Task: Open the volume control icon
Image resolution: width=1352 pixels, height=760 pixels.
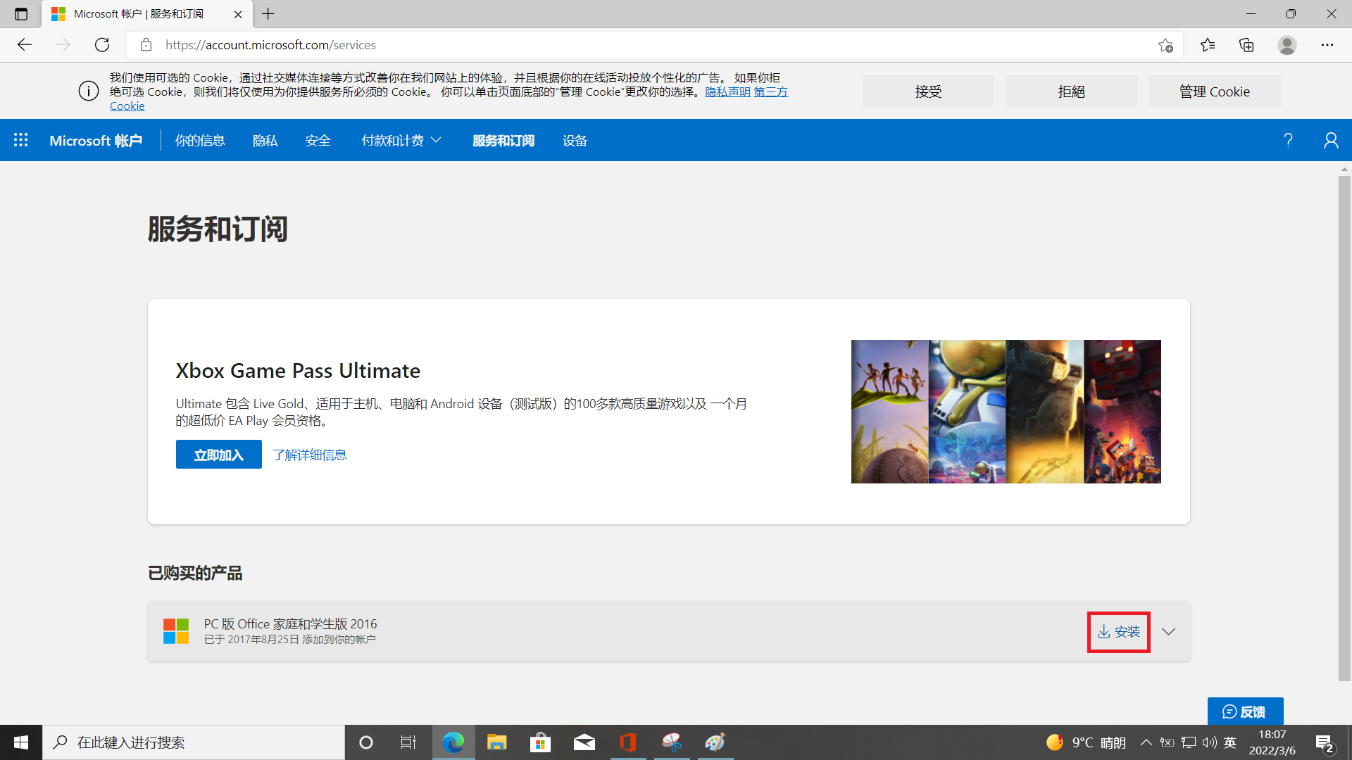Action: (1210, 742)
